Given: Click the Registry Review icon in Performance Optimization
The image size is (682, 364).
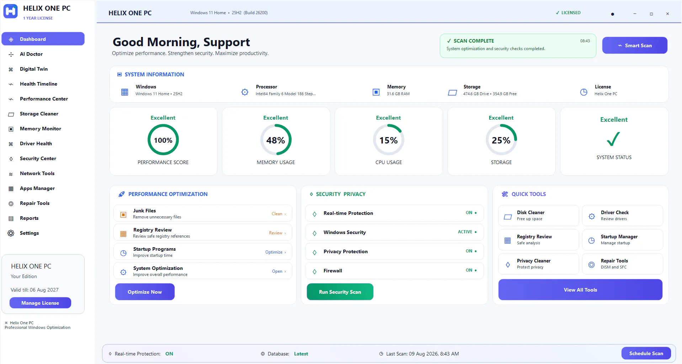Looking at the screenshot, I should (123, 234).
